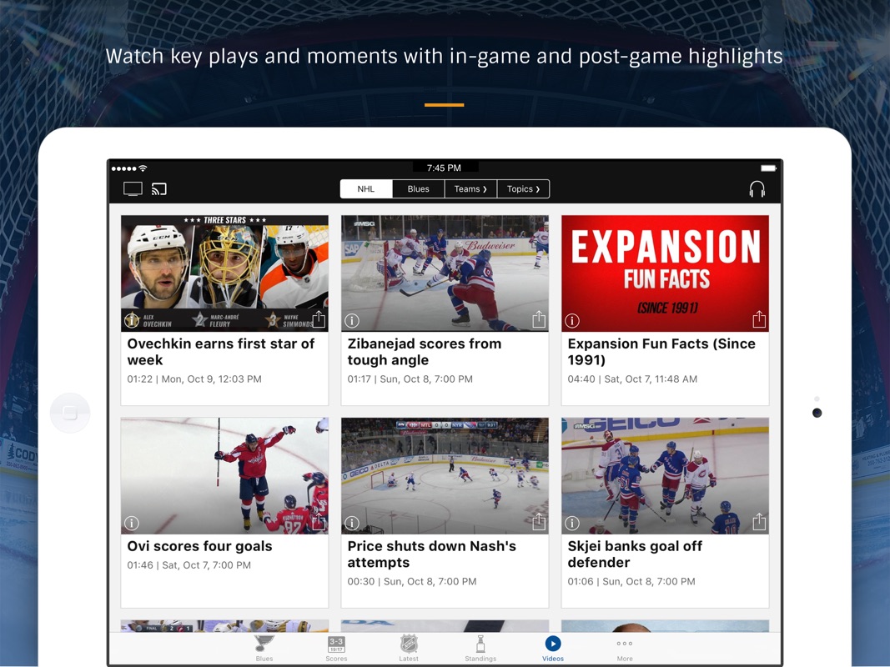Click the '01:22 | Mon, Oct 9, 12:03 PM' timestamp
Screen dimensions: 890x667
point(194,379)
